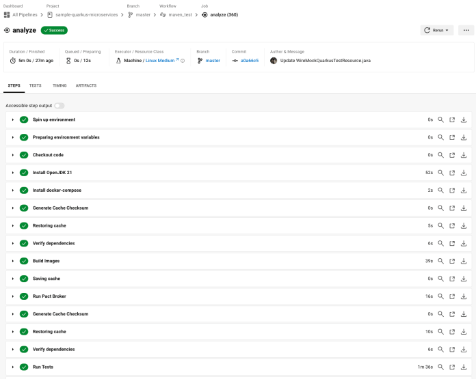Click the info icon beside Linux Medium
The height and width of the screenshot is (379, 476).
[x=183, y=61]
